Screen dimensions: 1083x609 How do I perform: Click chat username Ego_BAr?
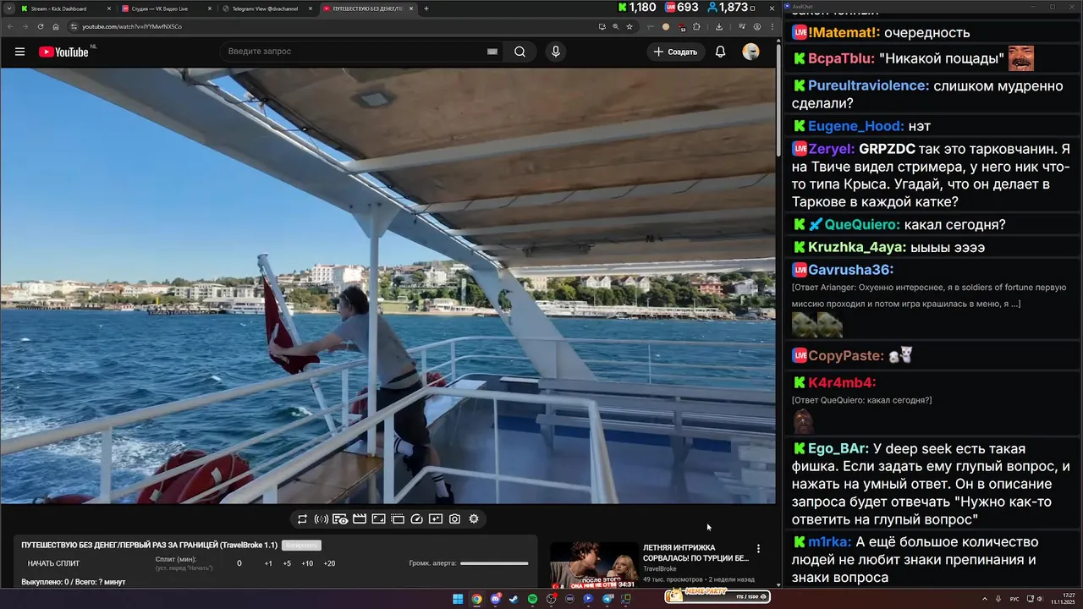pos(838,449)
